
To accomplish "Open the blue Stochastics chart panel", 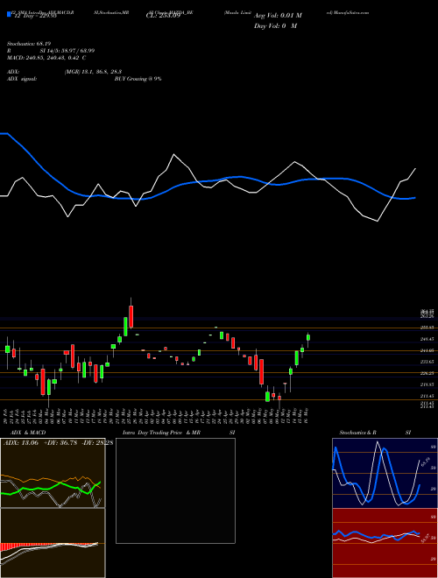I will coord(385,473).
